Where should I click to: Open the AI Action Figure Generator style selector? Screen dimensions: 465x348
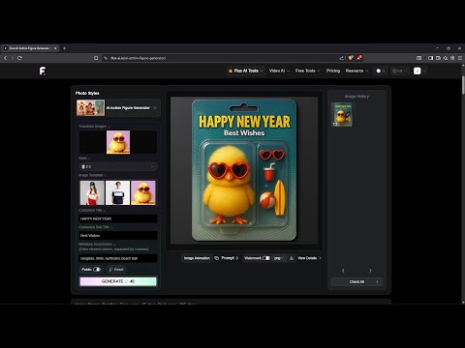(118, 108)
